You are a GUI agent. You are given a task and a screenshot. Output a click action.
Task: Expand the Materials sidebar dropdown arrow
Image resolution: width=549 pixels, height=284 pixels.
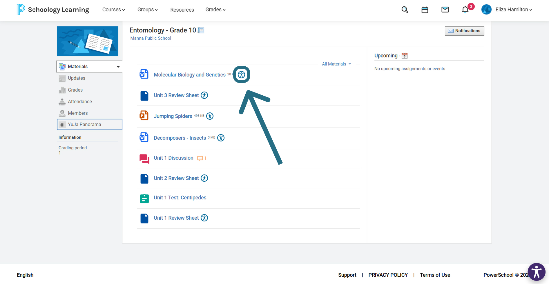[x=118, y=67]
